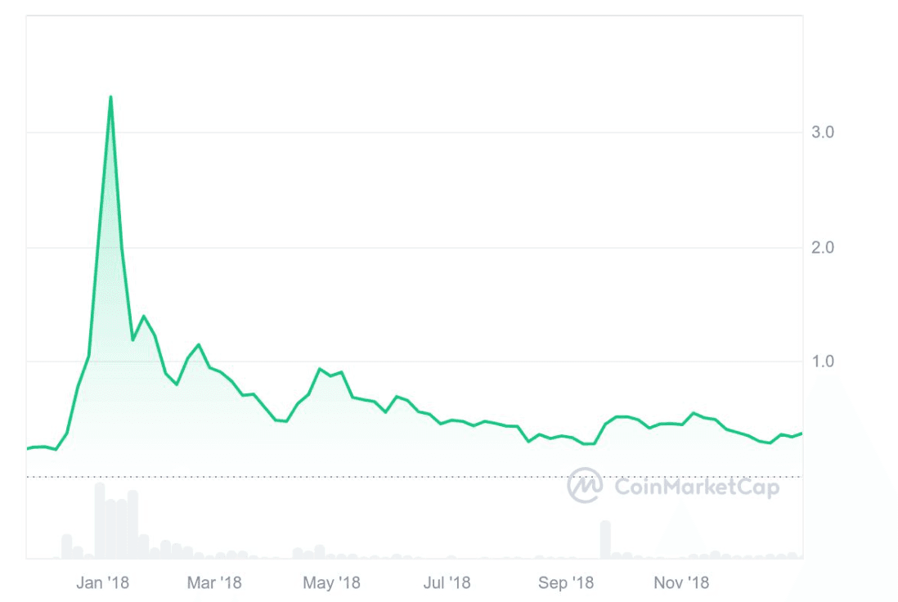Click the tallest volume bar near January 2018
The image size is (898, 602).
point(100,520)
